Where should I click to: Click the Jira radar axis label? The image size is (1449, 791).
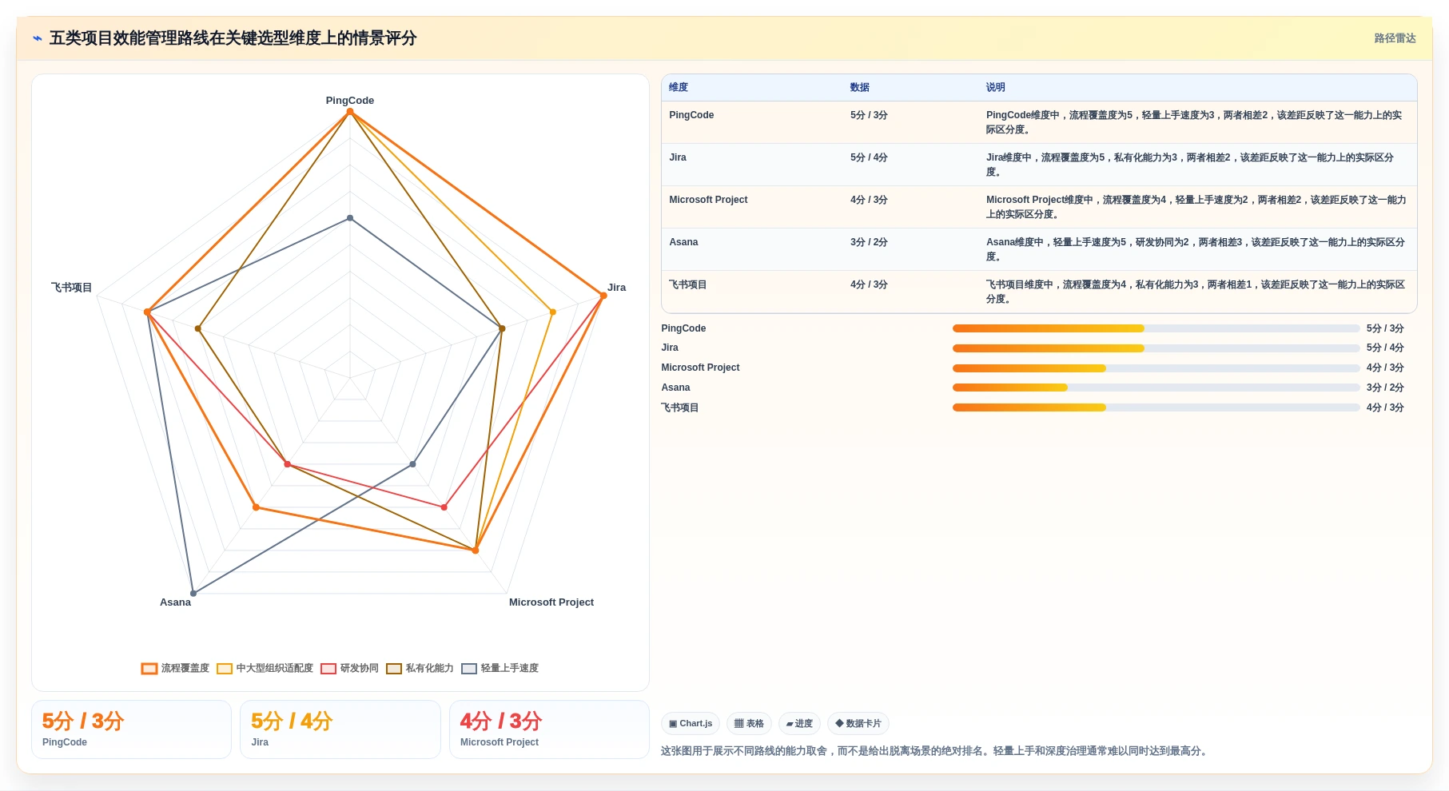point(616,288)
